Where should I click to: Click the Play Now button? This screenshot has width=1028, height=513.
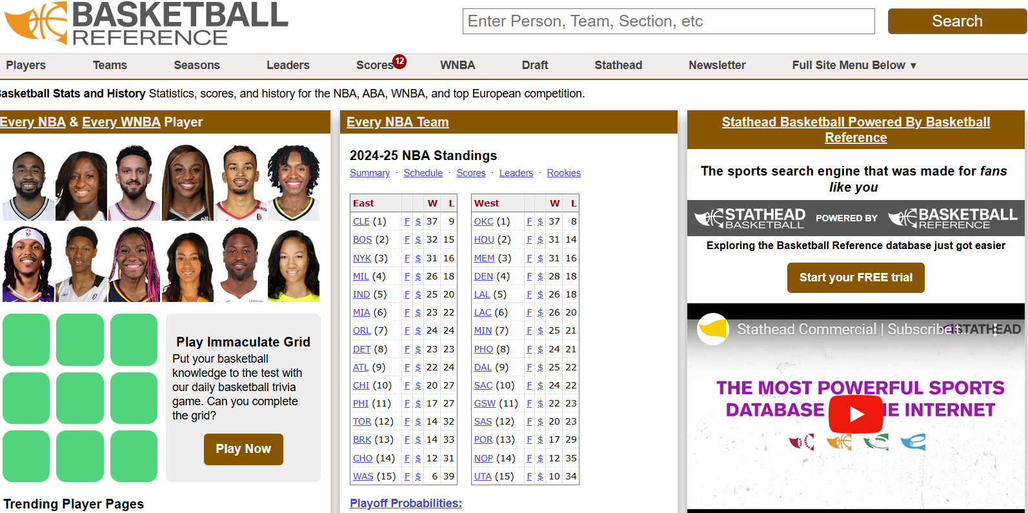click(243, 449)
